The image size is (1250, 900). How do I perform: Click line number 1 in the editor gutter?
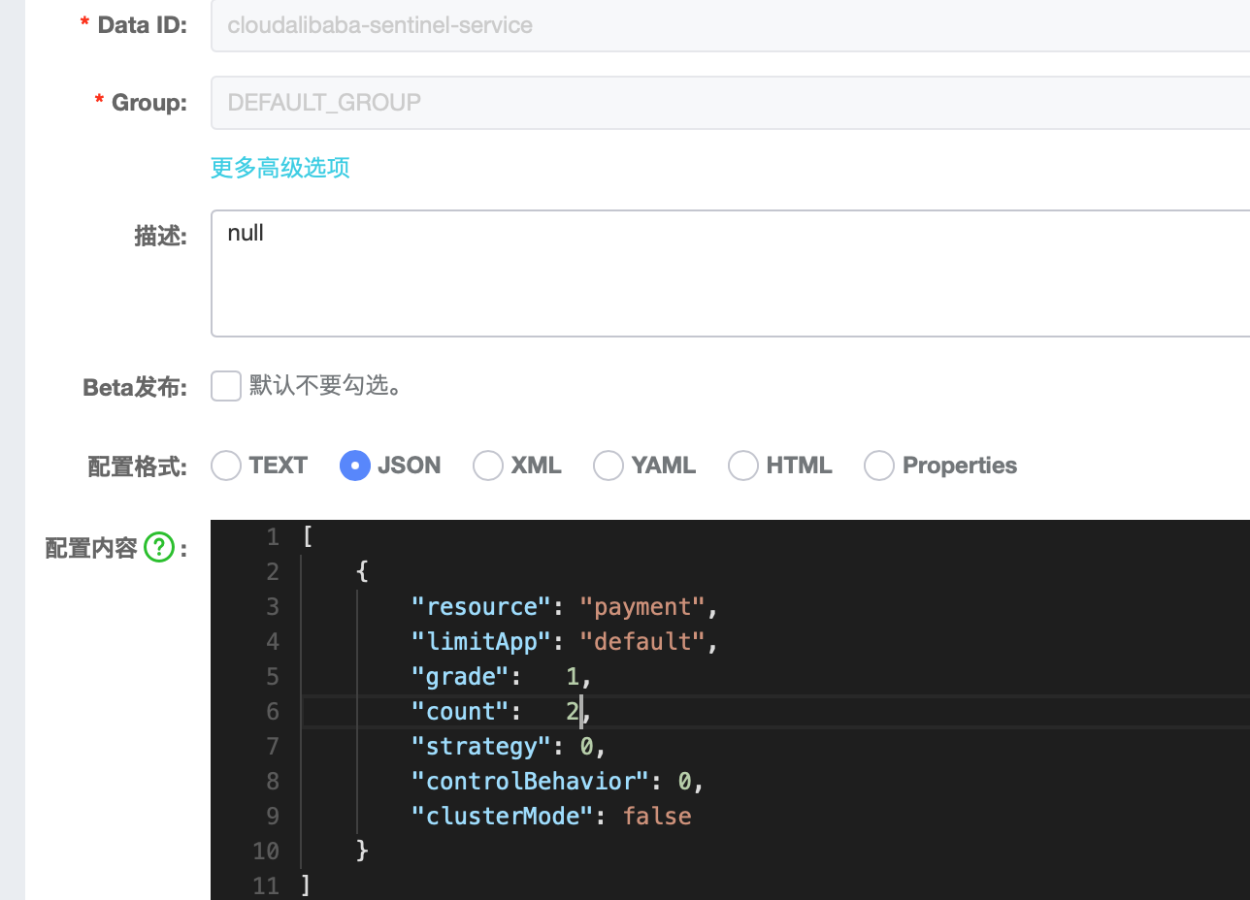coord(273,537)
